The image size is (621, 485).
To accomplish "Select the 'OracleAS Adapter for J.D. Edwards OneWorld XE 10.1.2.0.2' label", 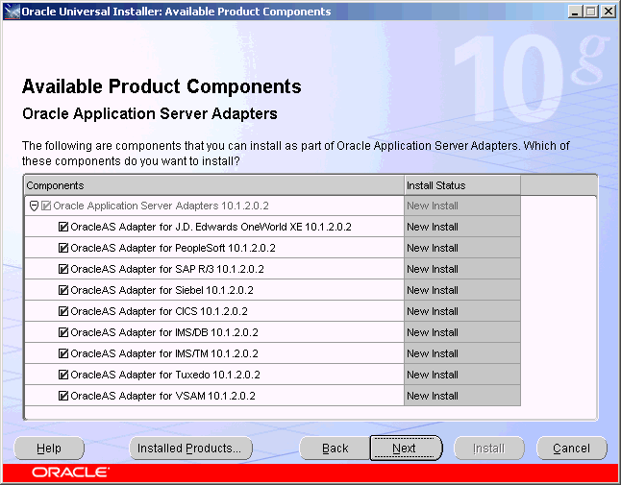I will coord(211,227).
